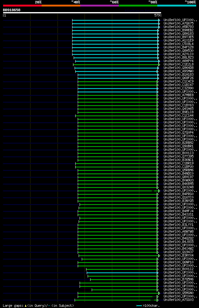The image size is (199, 308).
Task: Select UniRef100_A8HPY4 label
Action: click(x=178, y=61)
